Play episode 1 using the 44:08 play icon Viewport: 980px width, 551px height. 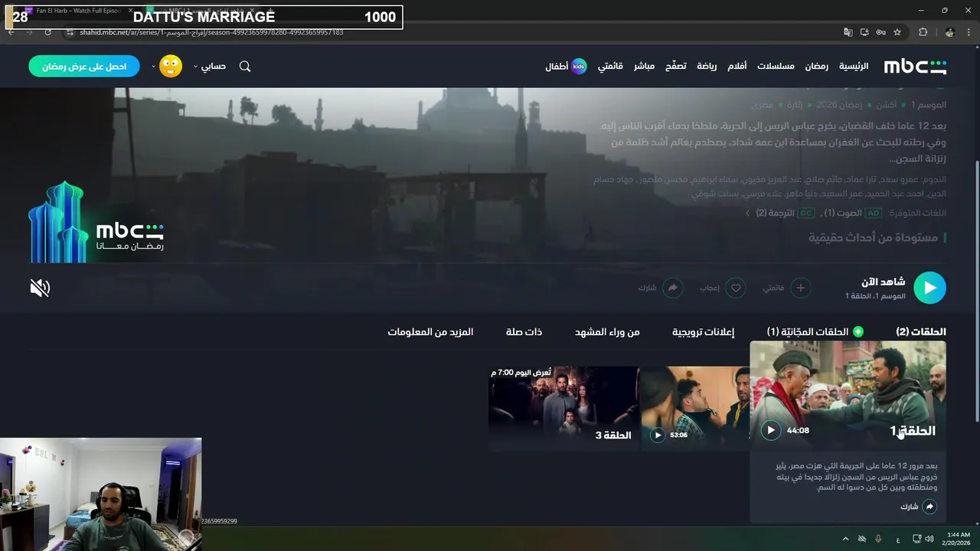pyautogui.click(x=771, y=430)
